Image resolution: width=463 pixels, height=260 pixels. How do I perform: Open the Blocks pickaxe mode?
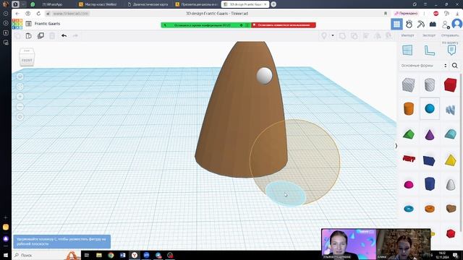click(x=421, y=24)
